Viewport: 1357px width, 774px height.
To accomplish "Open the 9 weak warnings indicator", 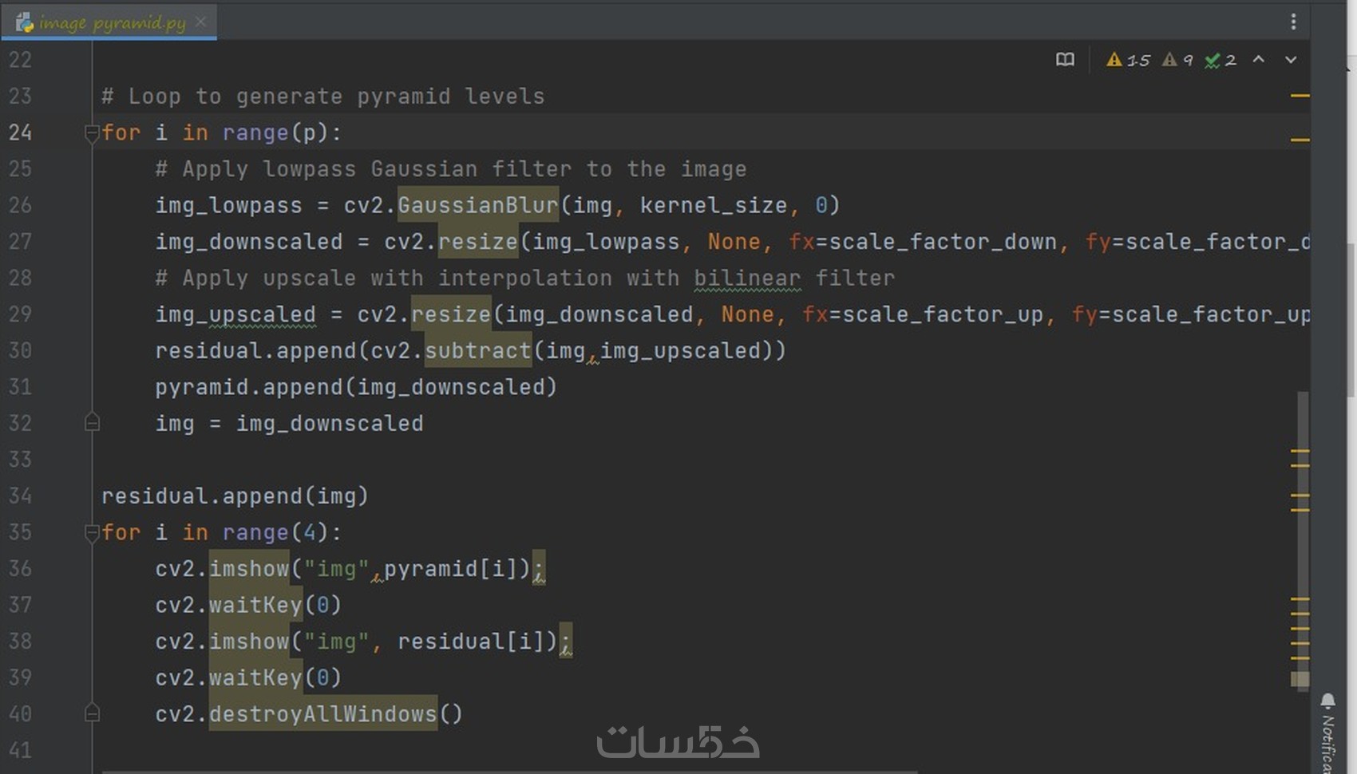I will (x=1177, y=60).
